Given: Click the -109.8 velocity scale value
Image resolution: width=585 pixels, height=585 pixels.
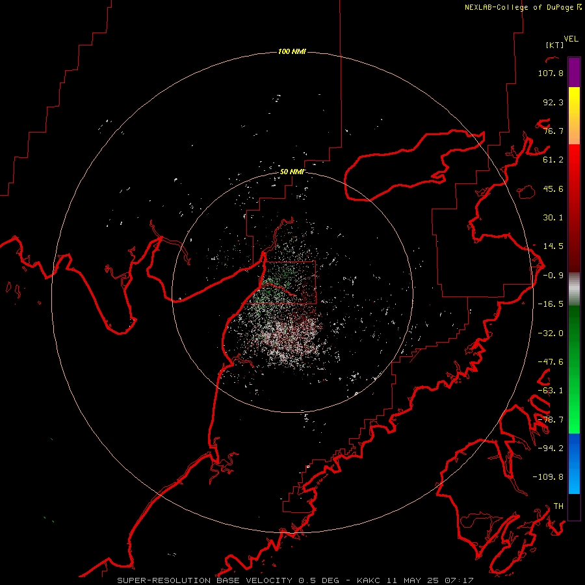Looking at the screenshot, I should pos(548,477).
